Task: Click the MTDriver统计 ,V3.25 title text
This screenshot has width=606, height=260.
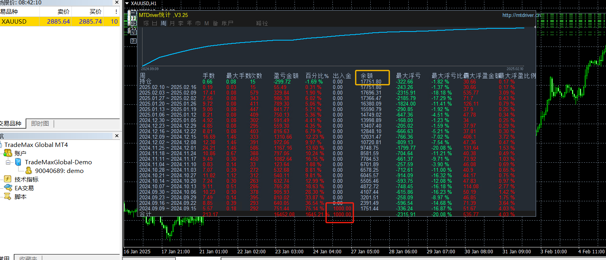Action: tap(163, 15)
